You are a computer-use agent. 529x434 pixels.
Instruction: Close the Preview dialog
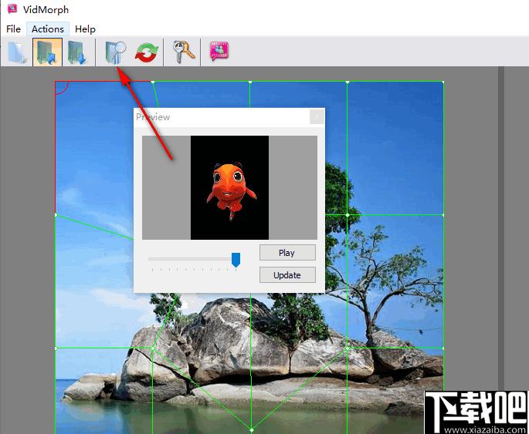pyautogui.click(x=317, y=117)
